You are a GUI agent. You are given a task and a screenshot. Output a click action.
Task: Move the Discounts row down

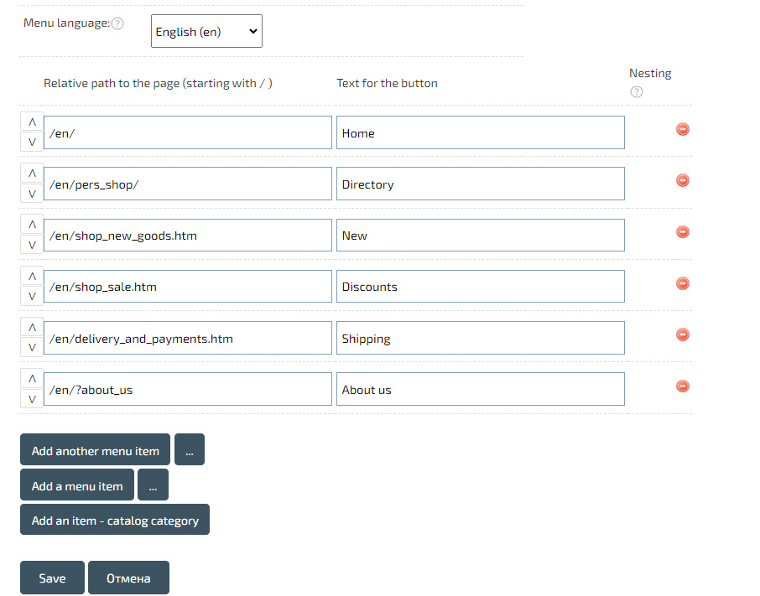coord(32,296)
